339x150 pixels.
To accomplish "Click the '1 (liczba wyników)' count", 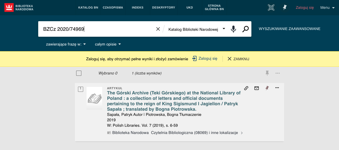I will coord(147,73).
